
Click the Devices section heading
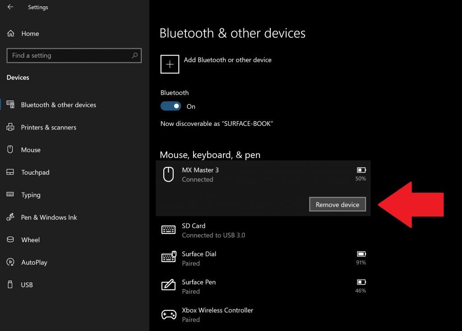point(18,78)
